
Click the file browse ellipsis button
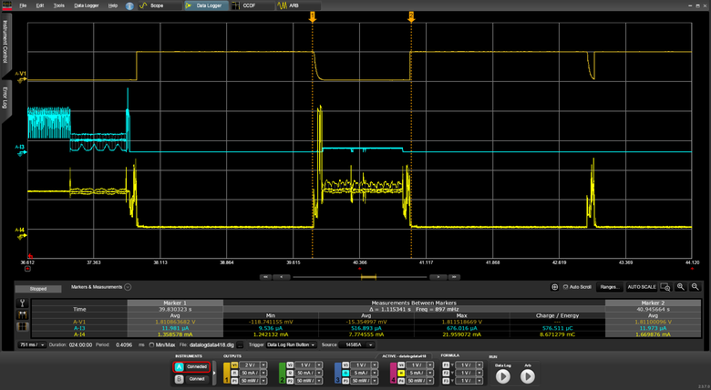click(x=241, y=345)
